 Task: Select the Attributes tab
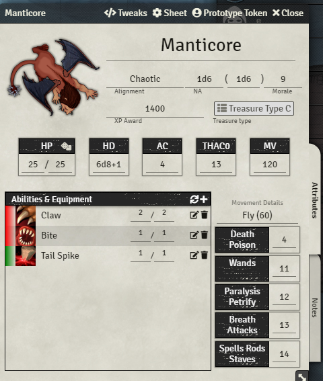pos(315,200)
